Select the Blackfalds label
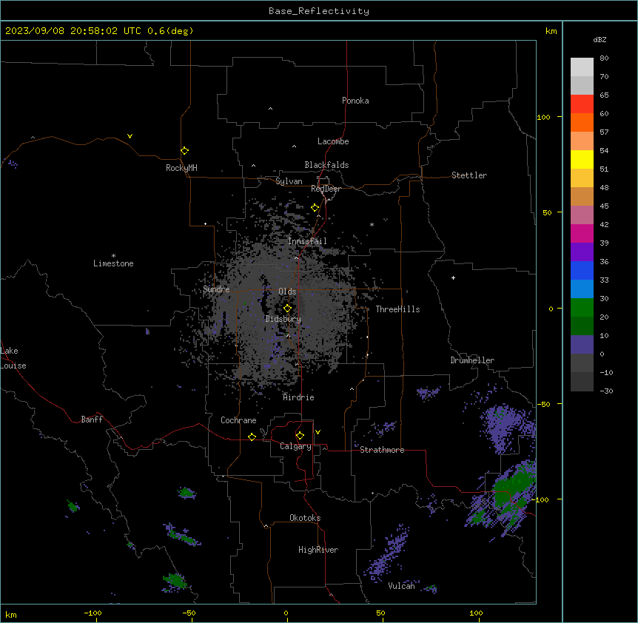638x623 pixels. (x=326, y=165)
